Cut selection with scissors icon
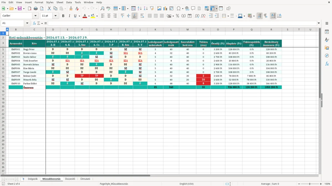The height and width of the screenshot is (186, 332). point(49,9)
